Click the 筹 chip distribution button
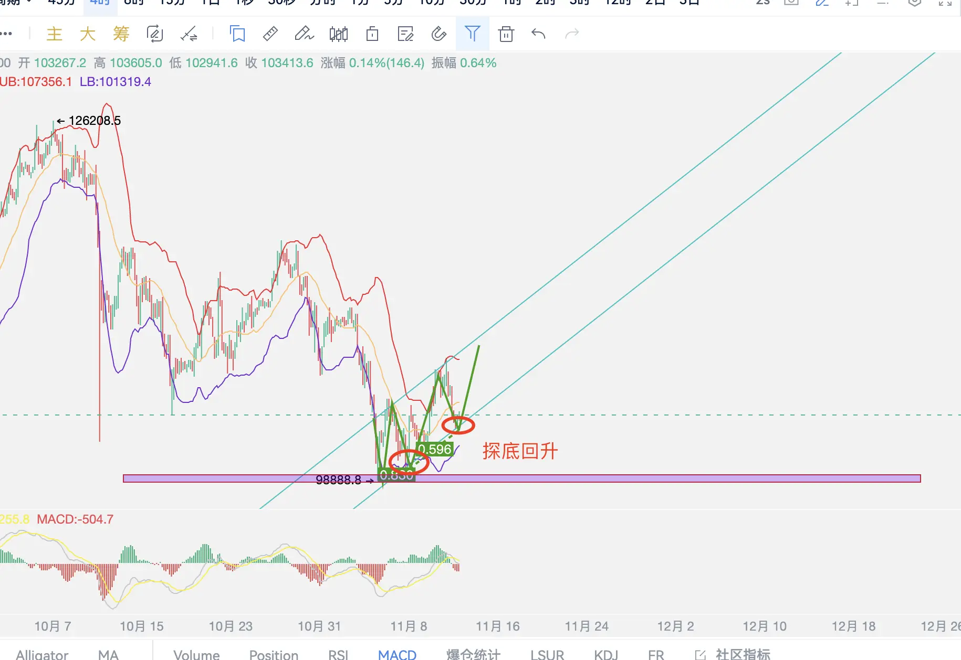 point(121,34)
